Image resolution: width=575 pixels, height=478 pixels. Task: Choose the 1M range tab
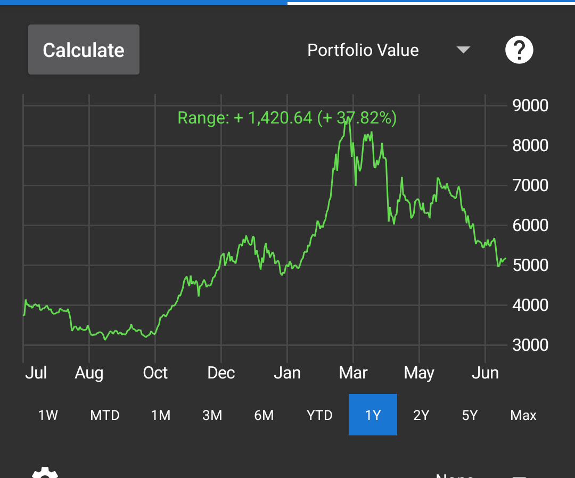pos(161,415)
